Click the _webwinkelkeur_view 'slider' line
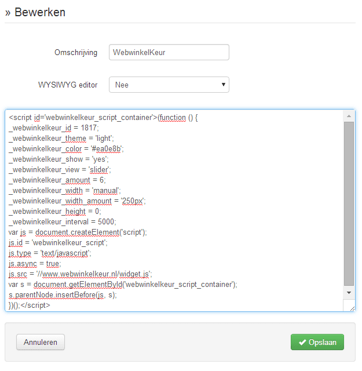The width and height of the screenshot is (362, 371). [60, 170]
